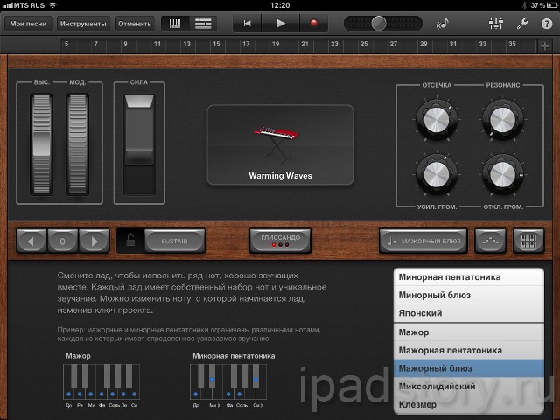Screen dimensions: 560x420
Task: Open the Инструменты browser
Action: (83, 24)
